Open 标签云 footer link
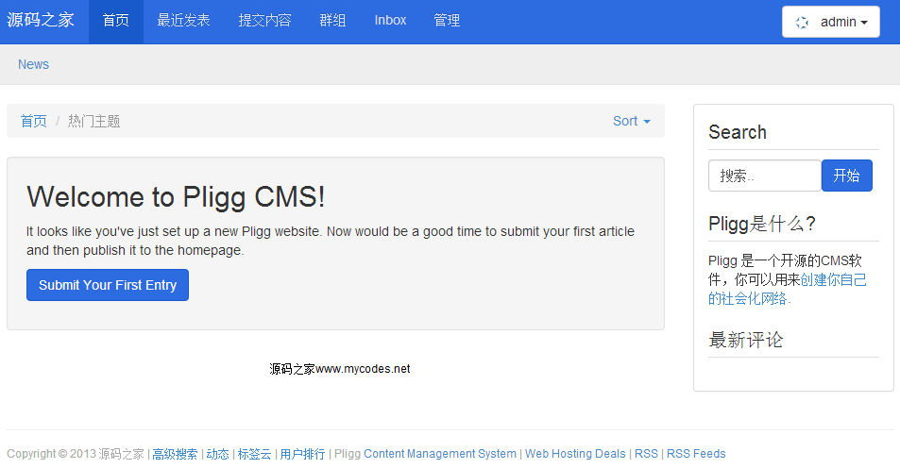900x469 pixels. [254, 454]
